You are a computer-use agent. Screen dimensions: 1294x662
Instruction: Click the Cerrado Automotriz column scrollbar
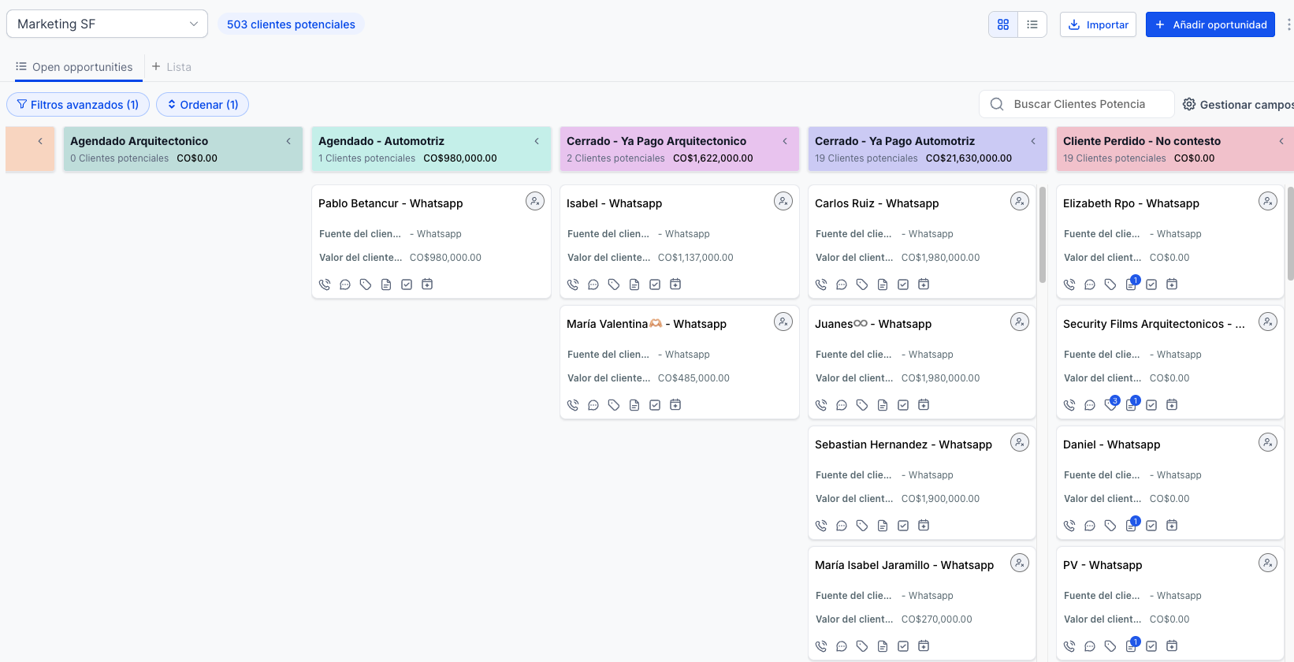pyautogui.click(x=1043, y=235)
